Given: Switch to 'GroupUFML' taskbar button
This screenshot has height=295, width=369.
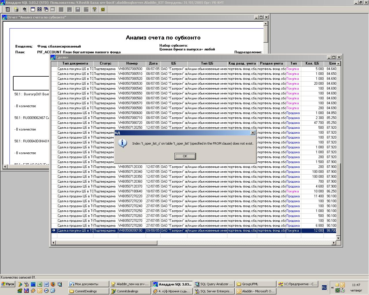Looking at the screenshot, I should click(256, 284).
